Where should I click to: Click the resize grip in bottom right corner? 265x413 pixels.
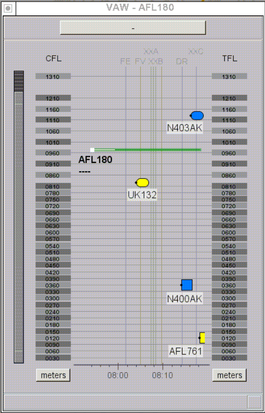(x=254, y=402)
